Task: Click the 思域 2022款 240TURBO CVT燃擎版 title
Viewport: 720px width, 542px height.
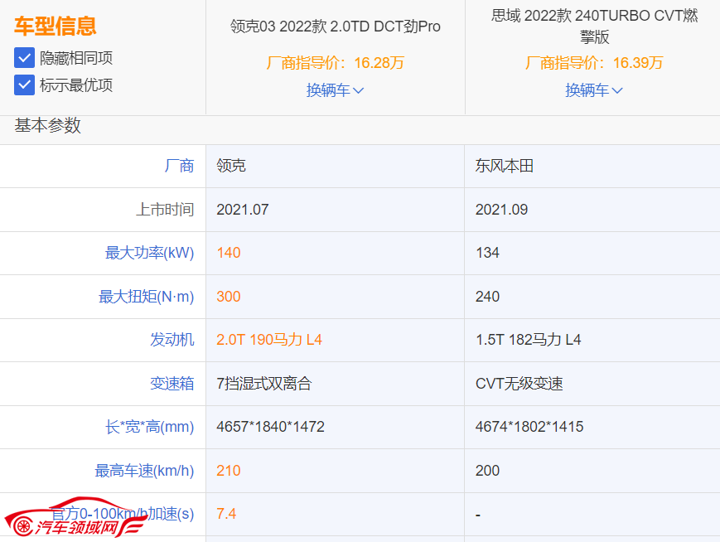Action: click(x=594, y=27)
